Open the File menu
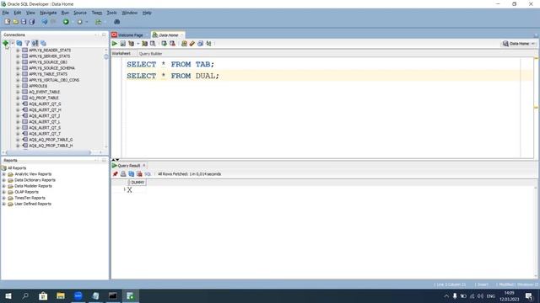This screenshot has width=540, height=303. tap(6, 13)
